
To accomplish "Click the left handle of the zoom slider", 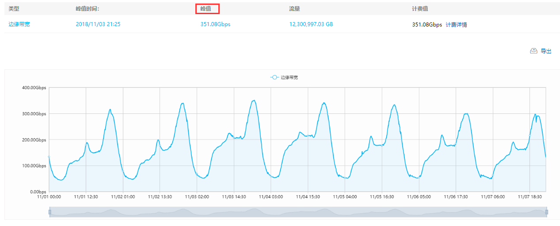I will (x=50, y=212).
